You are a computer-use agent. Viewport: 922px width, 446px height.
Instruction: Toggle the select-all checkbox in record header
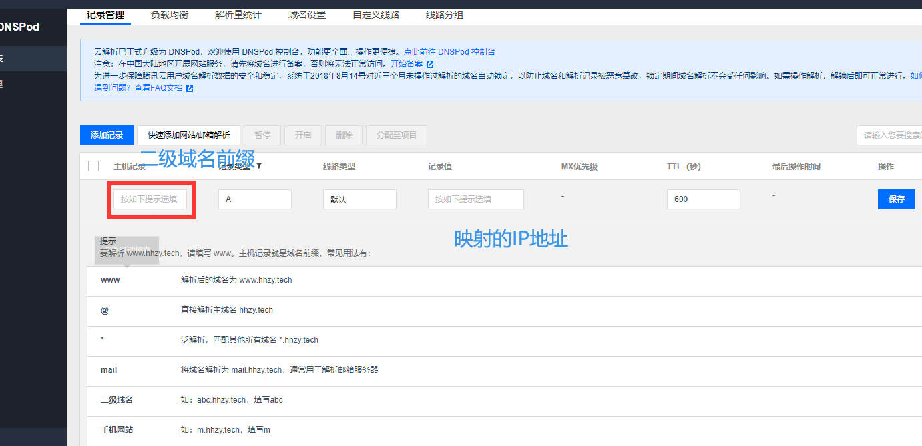click(93, 166)
